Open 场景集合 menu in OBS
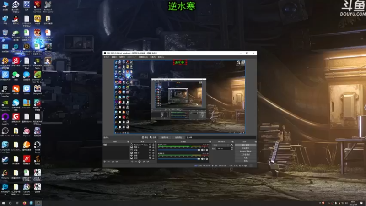The image size is (366, 206). point(143,57)
